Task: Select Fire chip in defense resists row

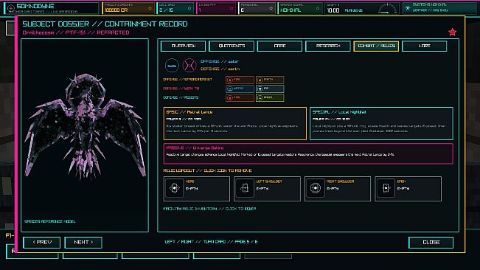Action: [240, 97]
